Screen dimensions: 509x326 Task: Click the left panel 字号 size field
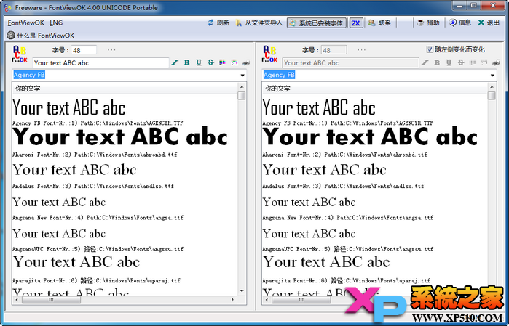point(84,50)
